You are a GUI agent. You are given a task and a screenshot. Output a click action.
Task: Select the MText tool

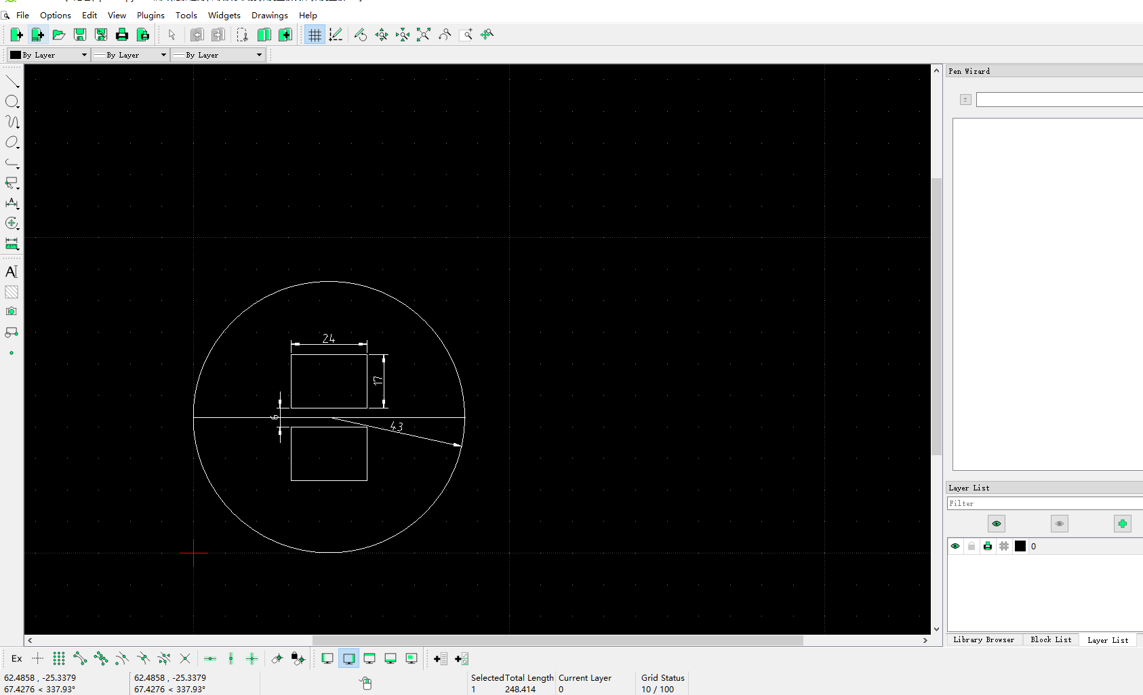pos(12,272)
